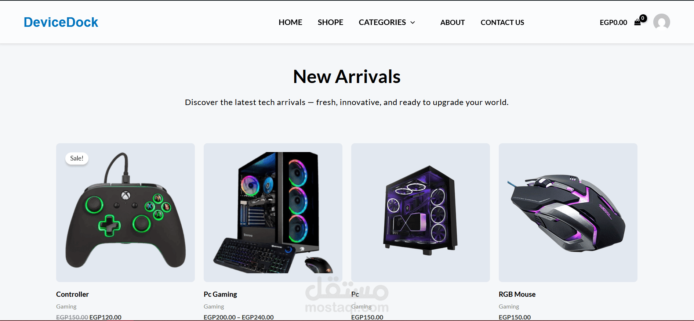Image resolution: width=694 pixels, height=321 pixels.
Task: Open the CATEGORIES menu item
Action: pyautogui.click(x=382, y=22)
